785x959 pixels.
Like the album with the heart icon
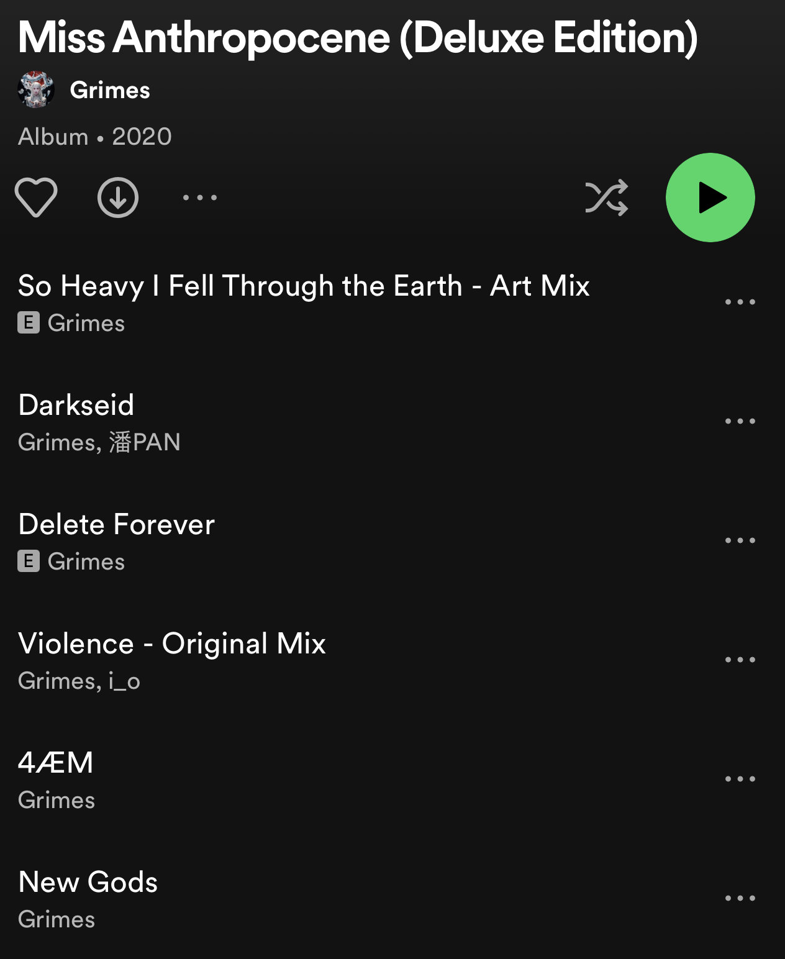[x=36, y=198]
